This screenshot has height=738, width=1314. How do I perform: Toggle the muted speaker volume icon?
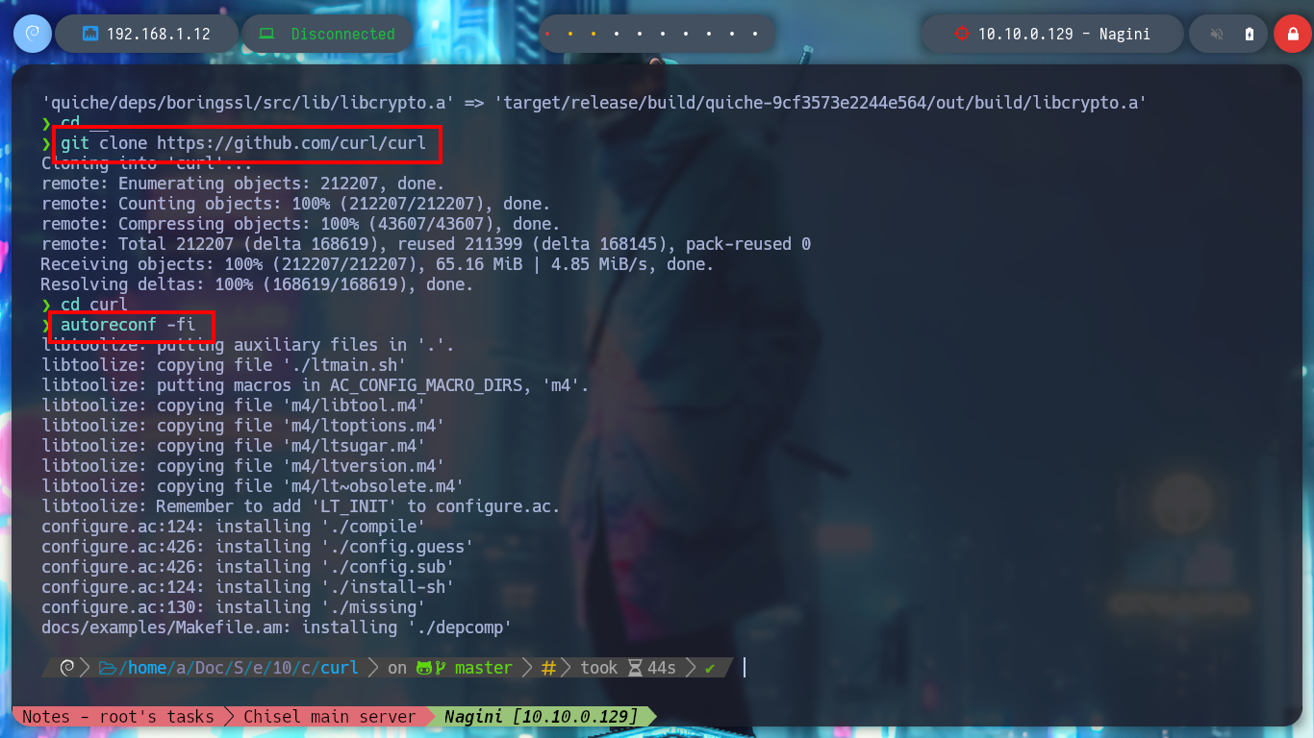tap(1217, 34)
